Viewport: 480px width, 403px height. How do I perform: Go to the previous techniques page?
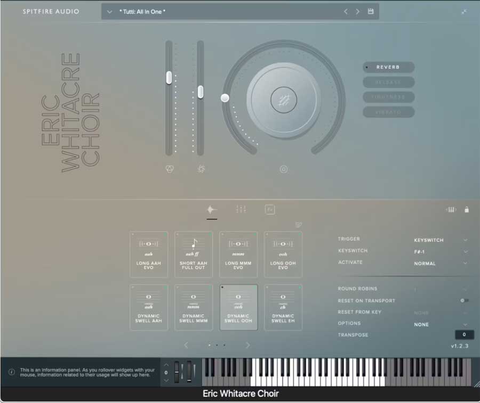[x=186, y=345]
